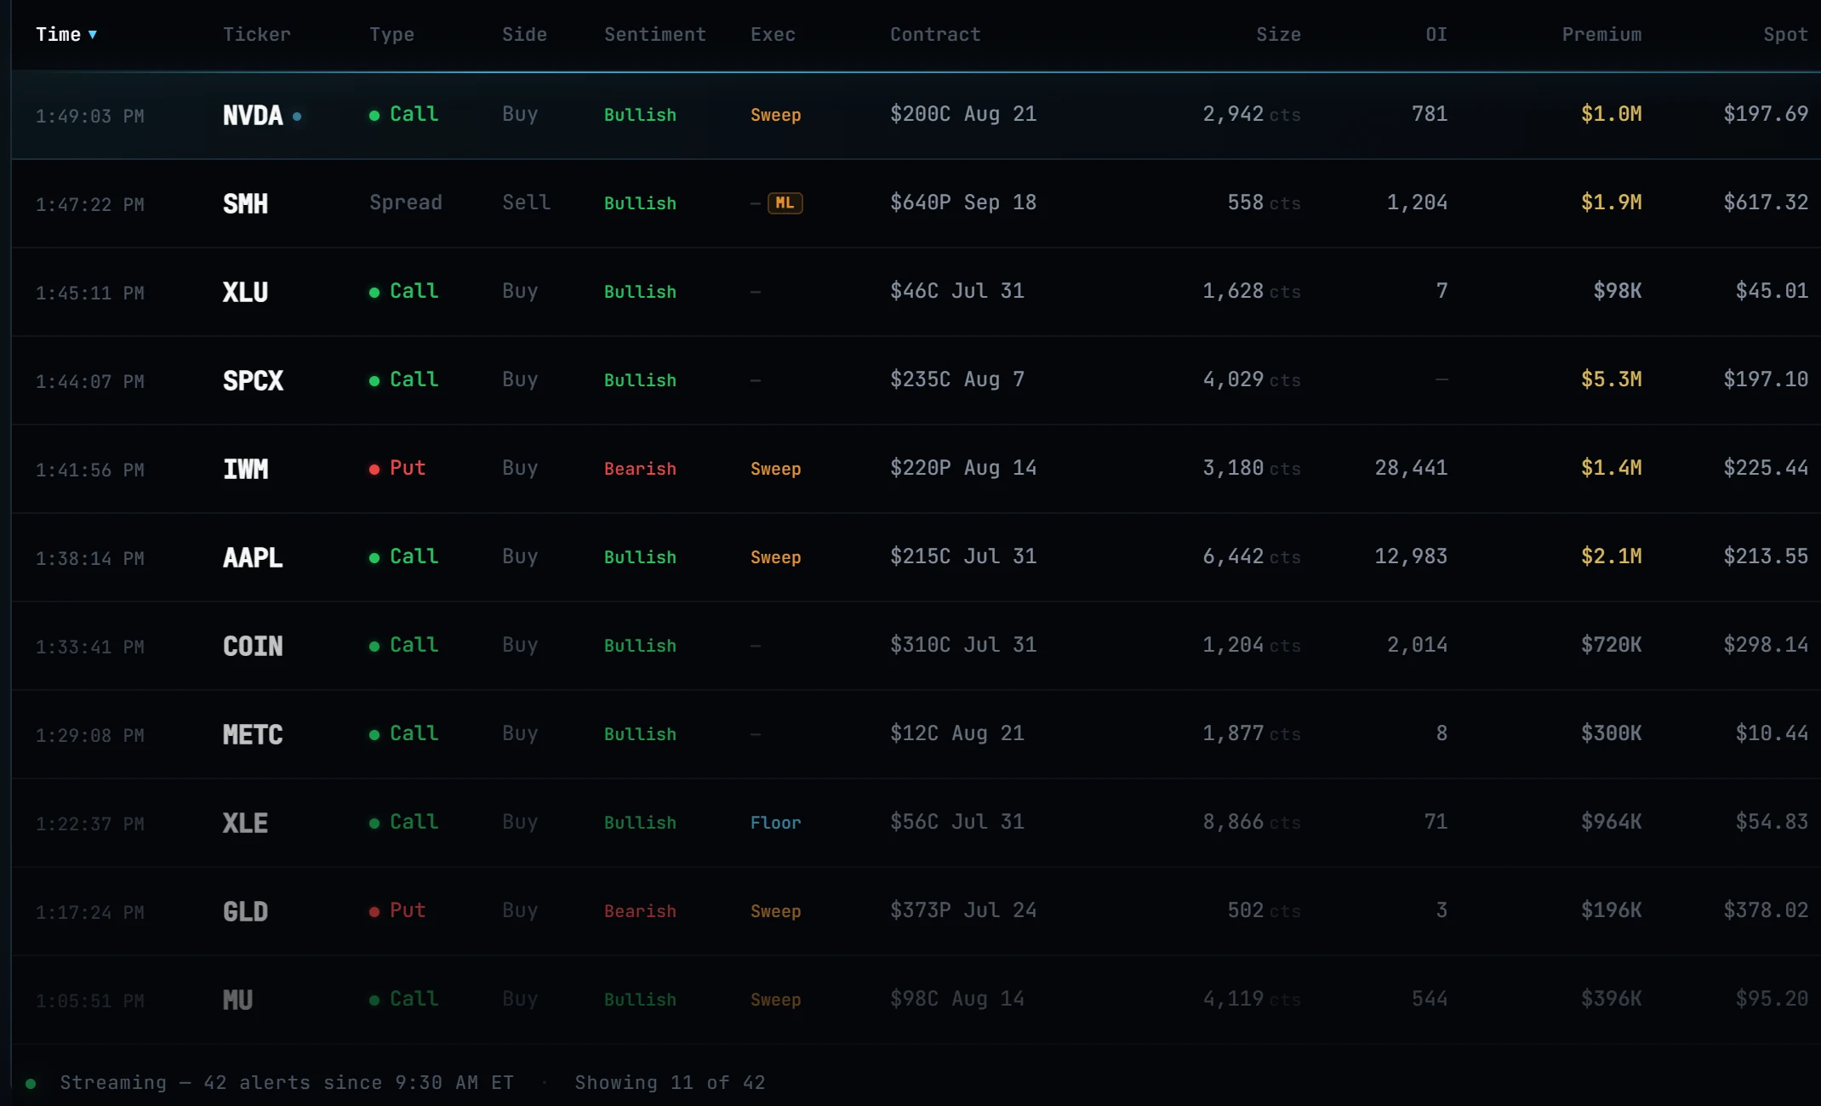Sort by Size column header

pyautogui.click(x=1278, y=35)
